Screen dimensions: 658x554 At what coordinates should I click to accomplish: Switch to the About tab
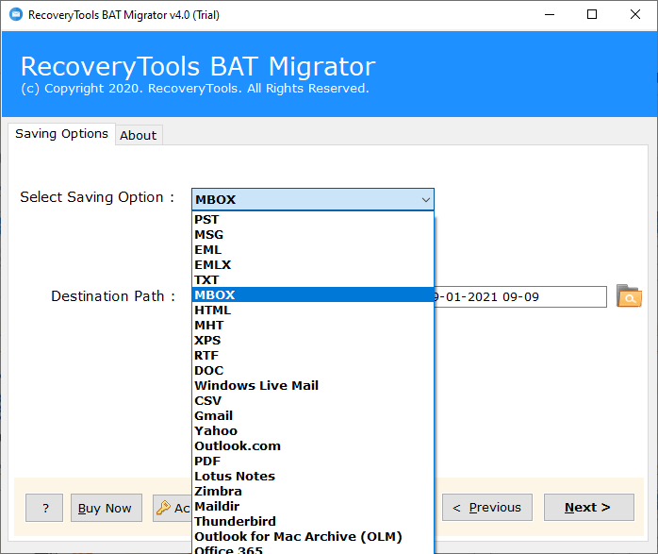(x=139, y=135)
